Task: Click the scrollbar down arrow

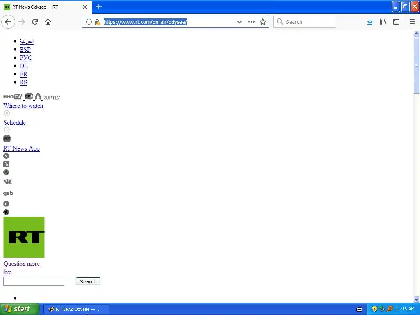Action: [x=416, y=299]
